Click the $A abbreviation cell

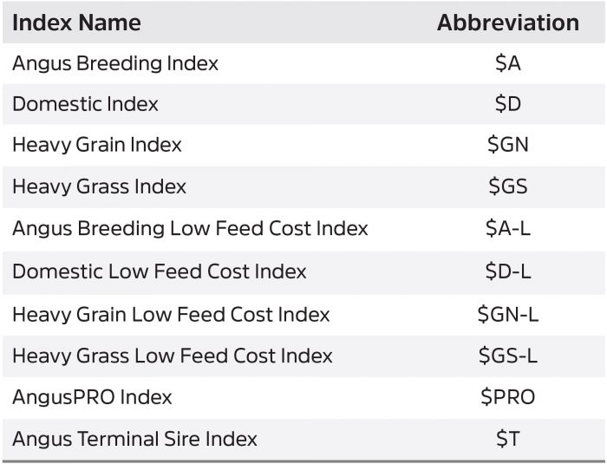(x=507, y=63)
